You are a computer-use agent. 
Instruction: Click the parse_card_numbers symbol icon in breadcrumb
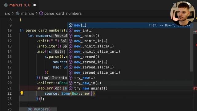click(x=41, y=13)
